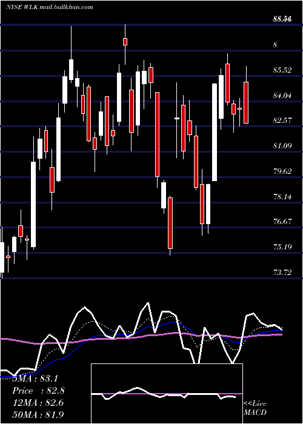Image resolution: width=303 pixels, height=424 pixels.
Task: Click the '50MA : 81.9' readout
Action: [38, 415]
